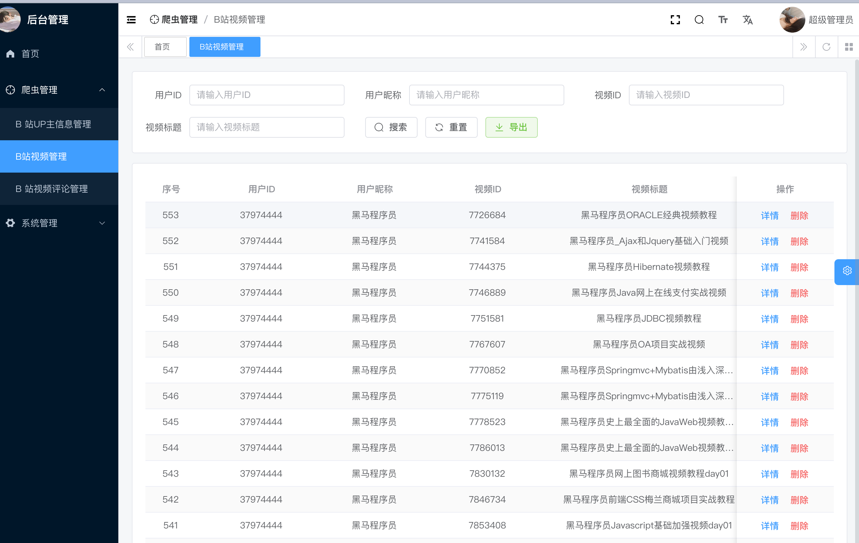Click 删除 for row 541
The height and width of the screenshot is (543, 859).
800,526
